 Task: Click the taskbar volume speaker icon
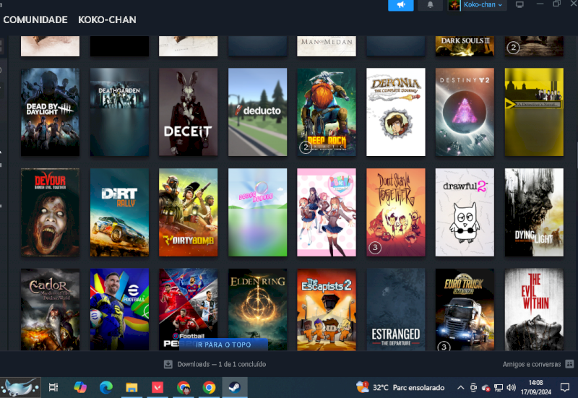coord(511,387)
